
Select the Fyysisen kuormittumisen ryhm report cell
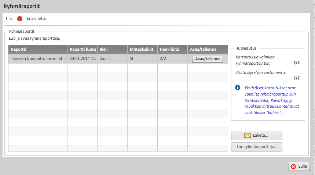(38, 58)
